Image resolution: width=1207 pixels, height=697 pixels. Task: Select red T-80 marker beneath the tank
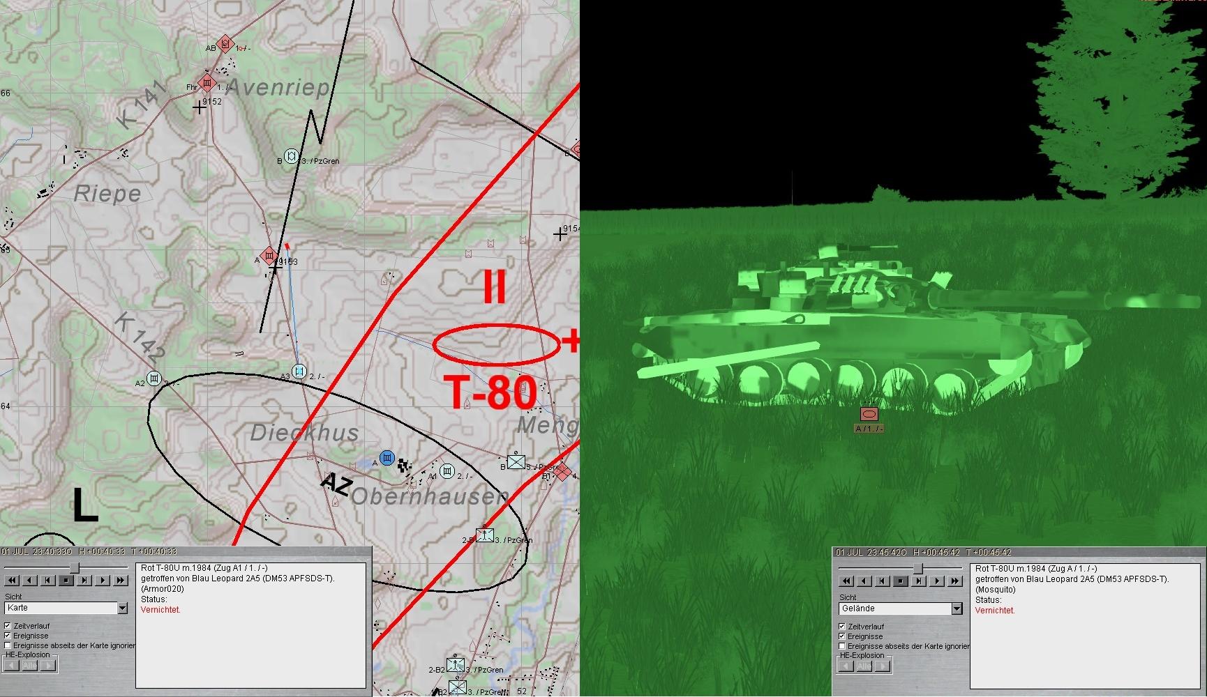click(869, 414)
